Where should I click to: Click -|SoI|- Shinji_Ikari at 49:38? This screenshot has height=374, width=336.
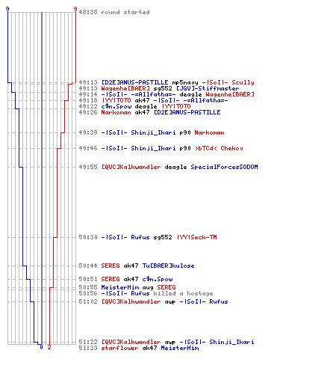(138, 132)
